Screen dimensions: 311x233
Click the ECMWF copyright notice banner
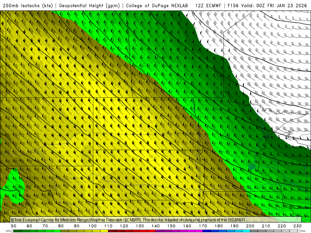point(156,219)
